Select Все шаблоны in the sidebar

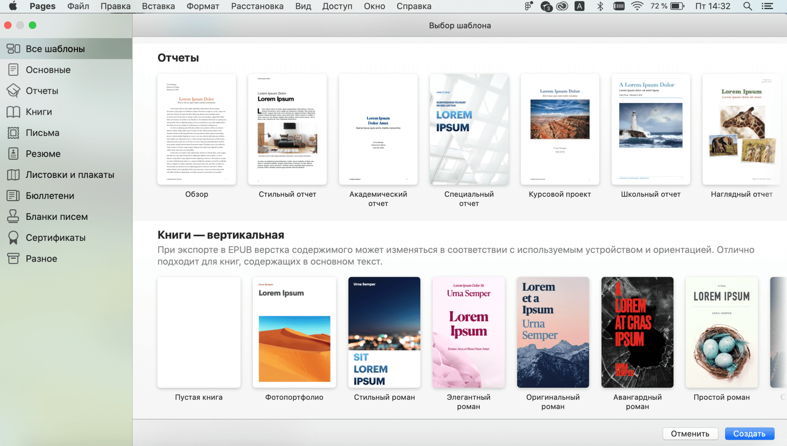pyautogui.click(x=55, y=49)
